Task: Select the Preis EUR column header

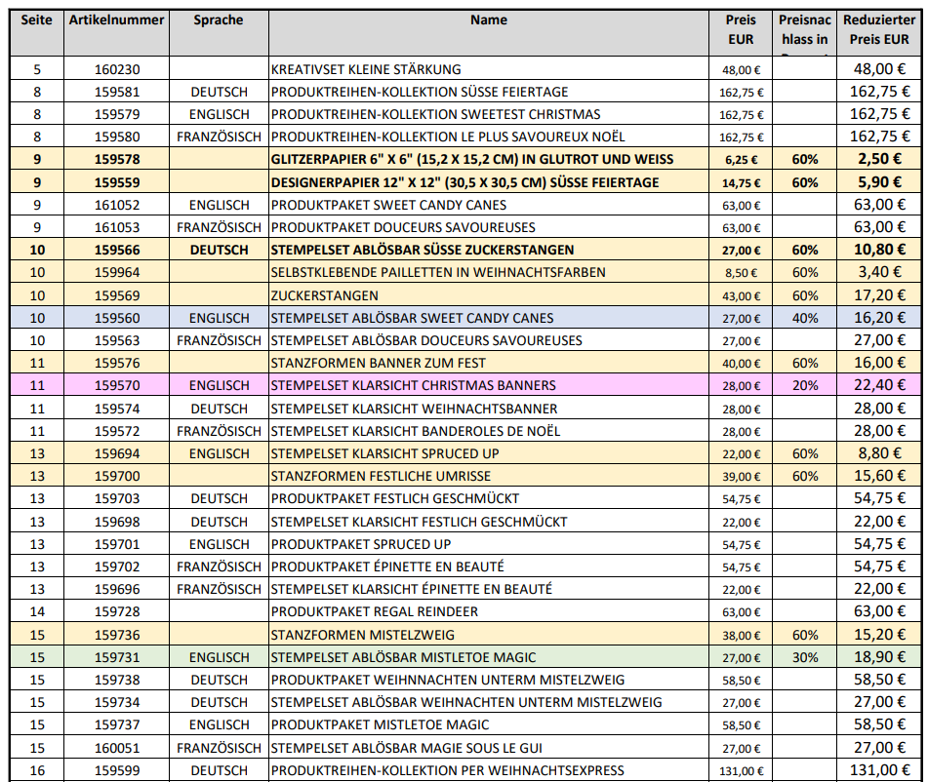Action: (x=741, y=32)
